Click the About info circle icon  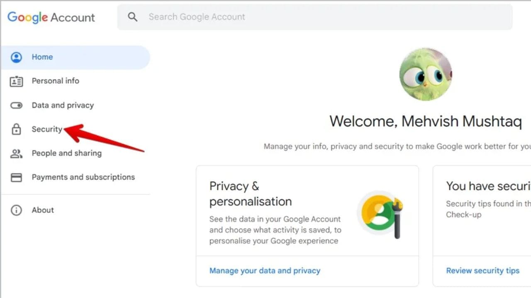[x=16, y=210]
